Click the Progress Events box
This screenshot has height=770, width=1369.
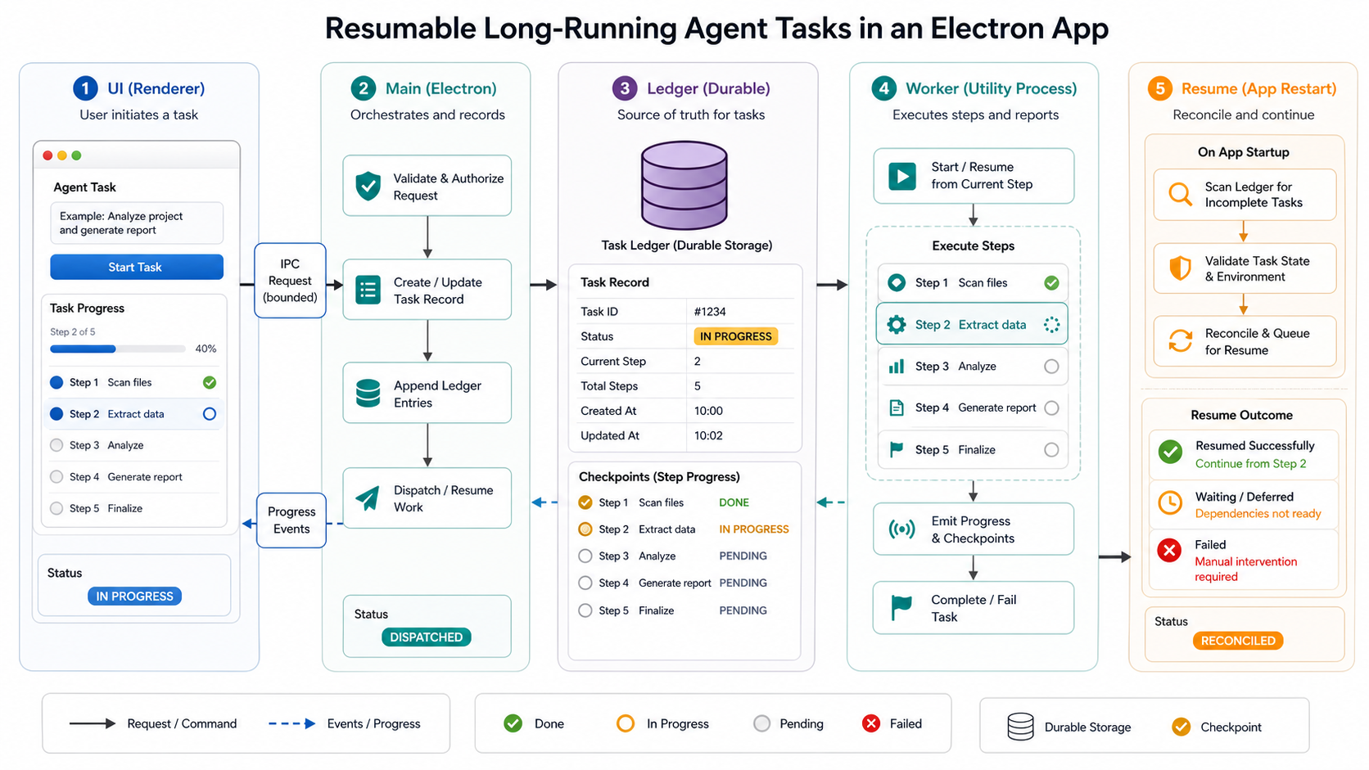[291, 520]
